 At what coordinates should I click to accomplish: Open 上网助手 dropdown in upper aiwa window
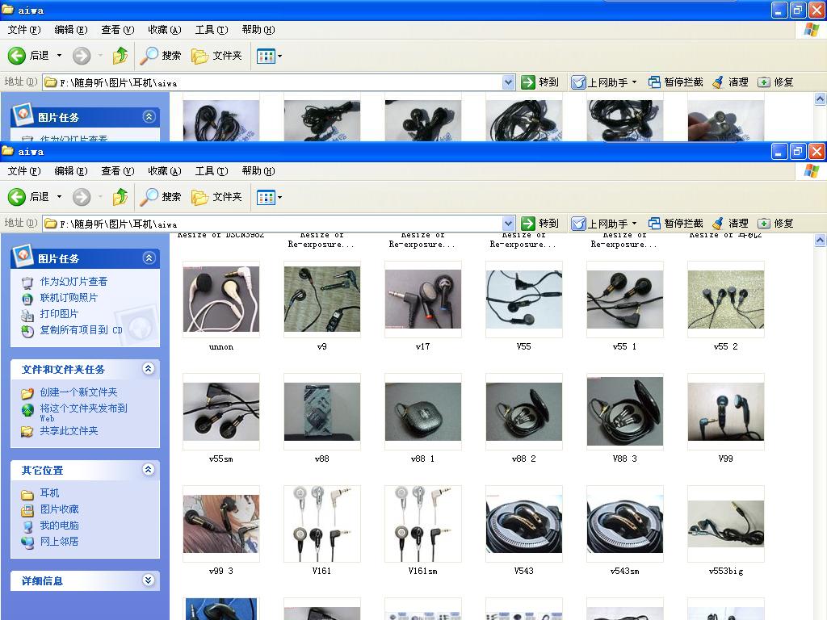tap(635, 82)
